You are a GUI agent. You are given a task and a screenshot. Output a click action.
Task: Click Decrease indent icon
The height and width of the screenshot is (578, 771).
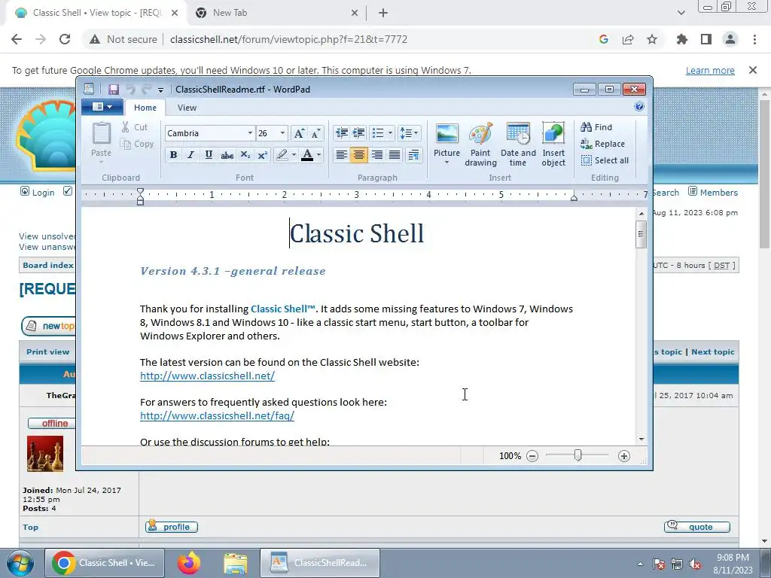point(341,132)
